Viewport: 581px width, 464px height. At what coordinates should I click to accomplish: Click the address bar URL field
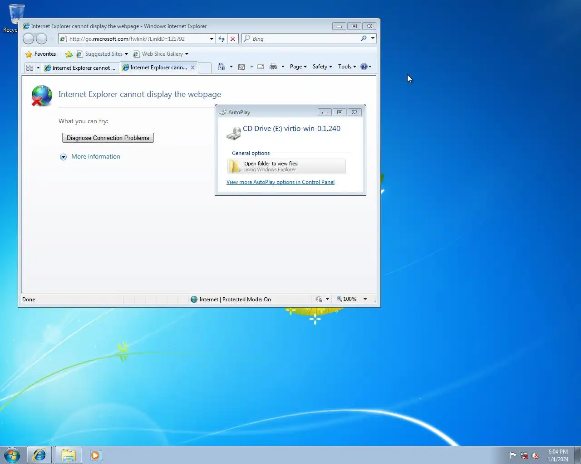point(138,39)
